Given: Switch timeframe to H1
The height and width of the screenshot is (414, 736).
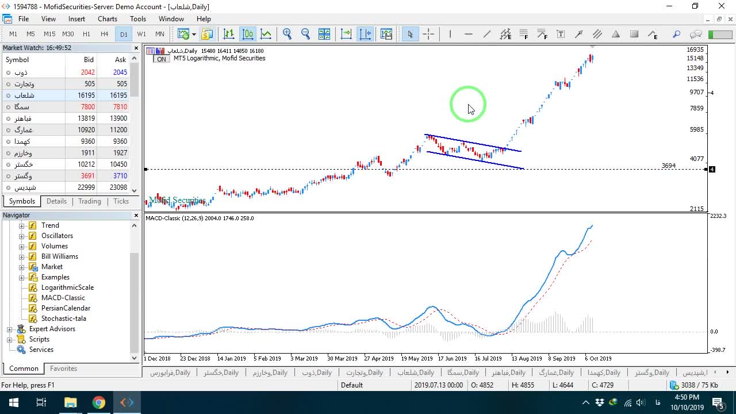Looking at the screenshot, I should tap(86, 34).
